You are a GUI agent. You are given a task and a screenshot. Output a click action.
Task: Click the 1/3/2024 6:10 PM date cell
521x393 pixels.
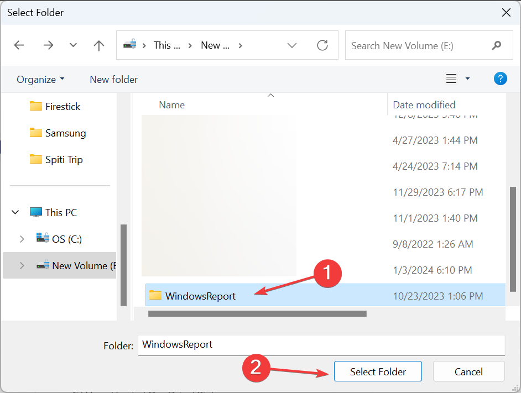(433, 270)
